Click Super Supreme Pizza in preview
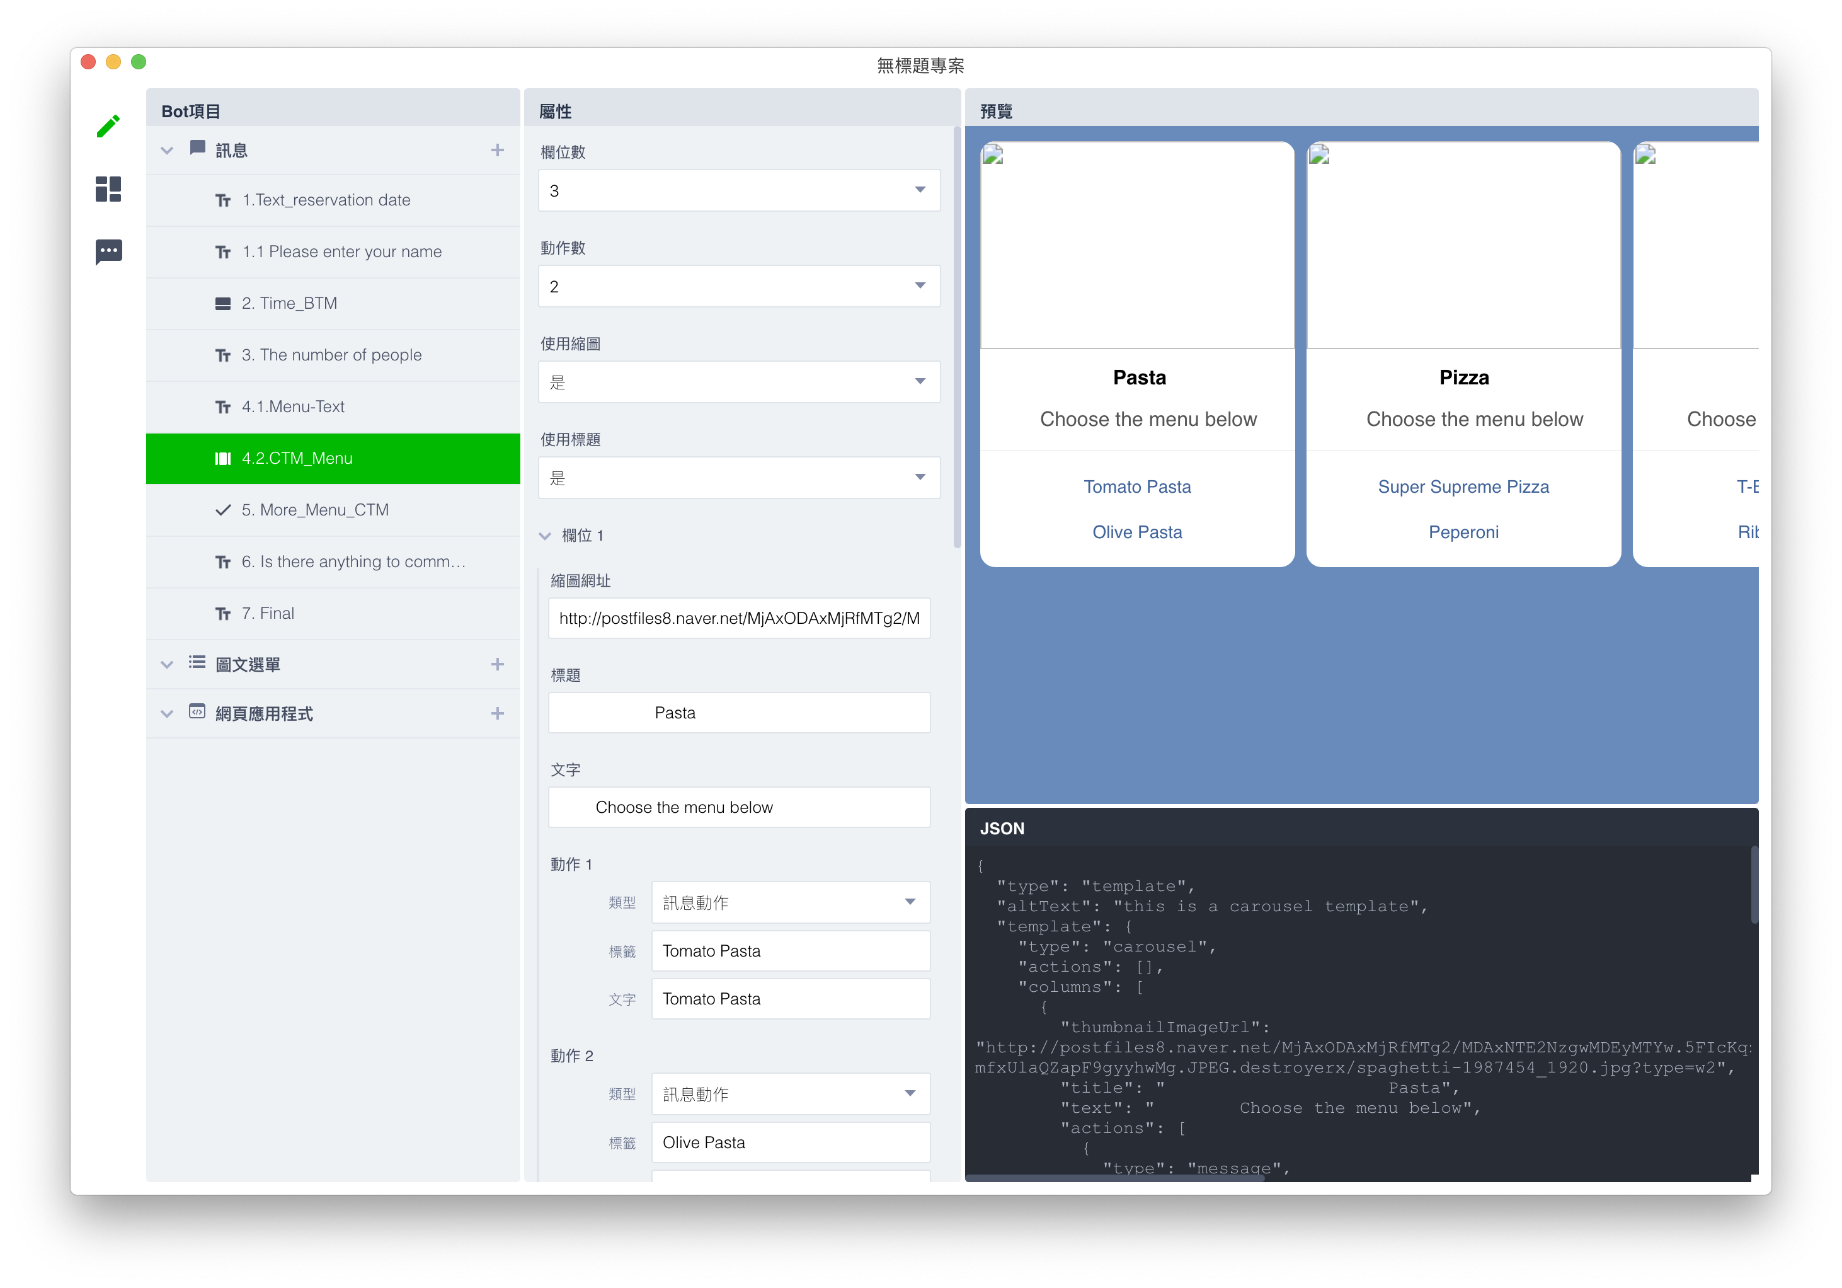Screen dimensions: 1842x1288 click(1463, 486)
